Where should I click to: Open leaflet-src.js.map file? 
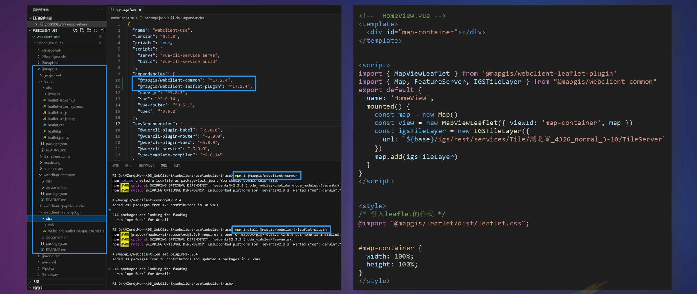[62, 119]
